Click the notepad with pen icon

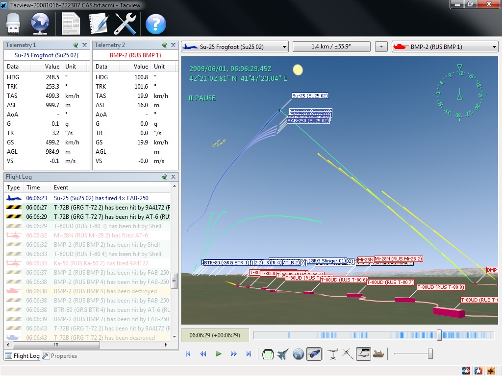coord(98,23)
